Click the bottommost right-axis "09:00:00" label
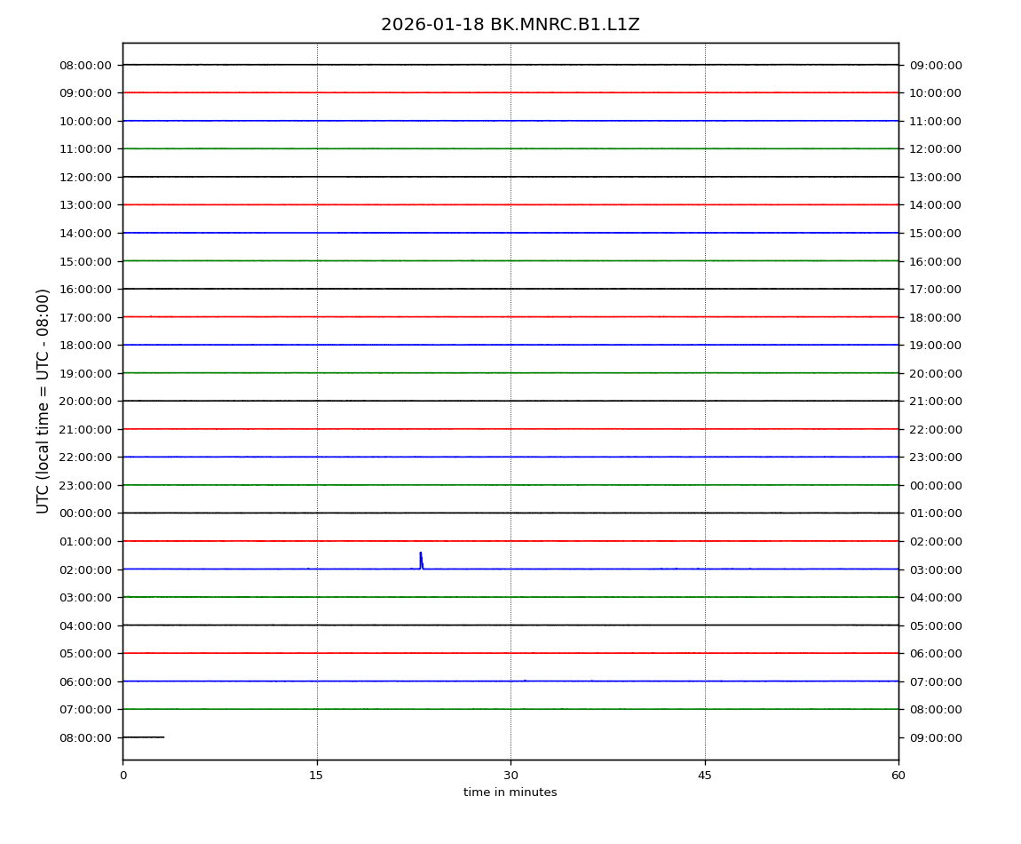Viewport: 1021px width, 844px height. tap(935, 737)
